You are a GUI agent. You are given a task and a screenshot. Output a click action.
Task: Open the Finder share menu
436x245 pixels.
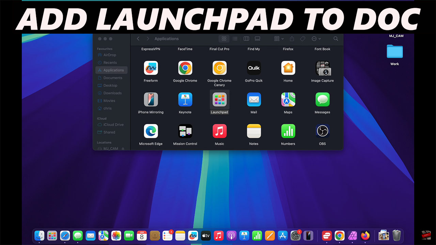292,39
